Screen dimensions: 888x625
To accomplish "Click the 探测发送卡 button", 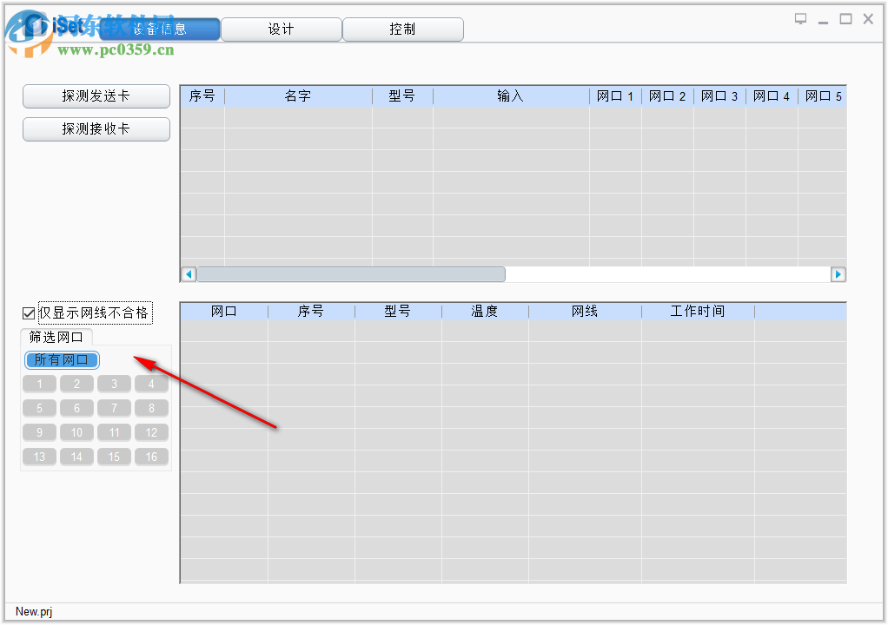I will [96, 95].
